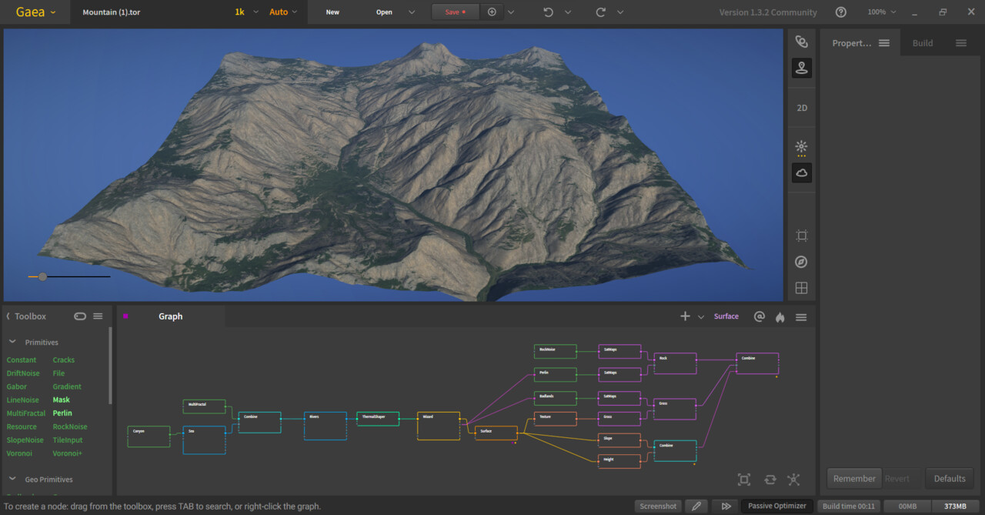Toggle Auto build mode in top toolbar

(x=279, y=12)
